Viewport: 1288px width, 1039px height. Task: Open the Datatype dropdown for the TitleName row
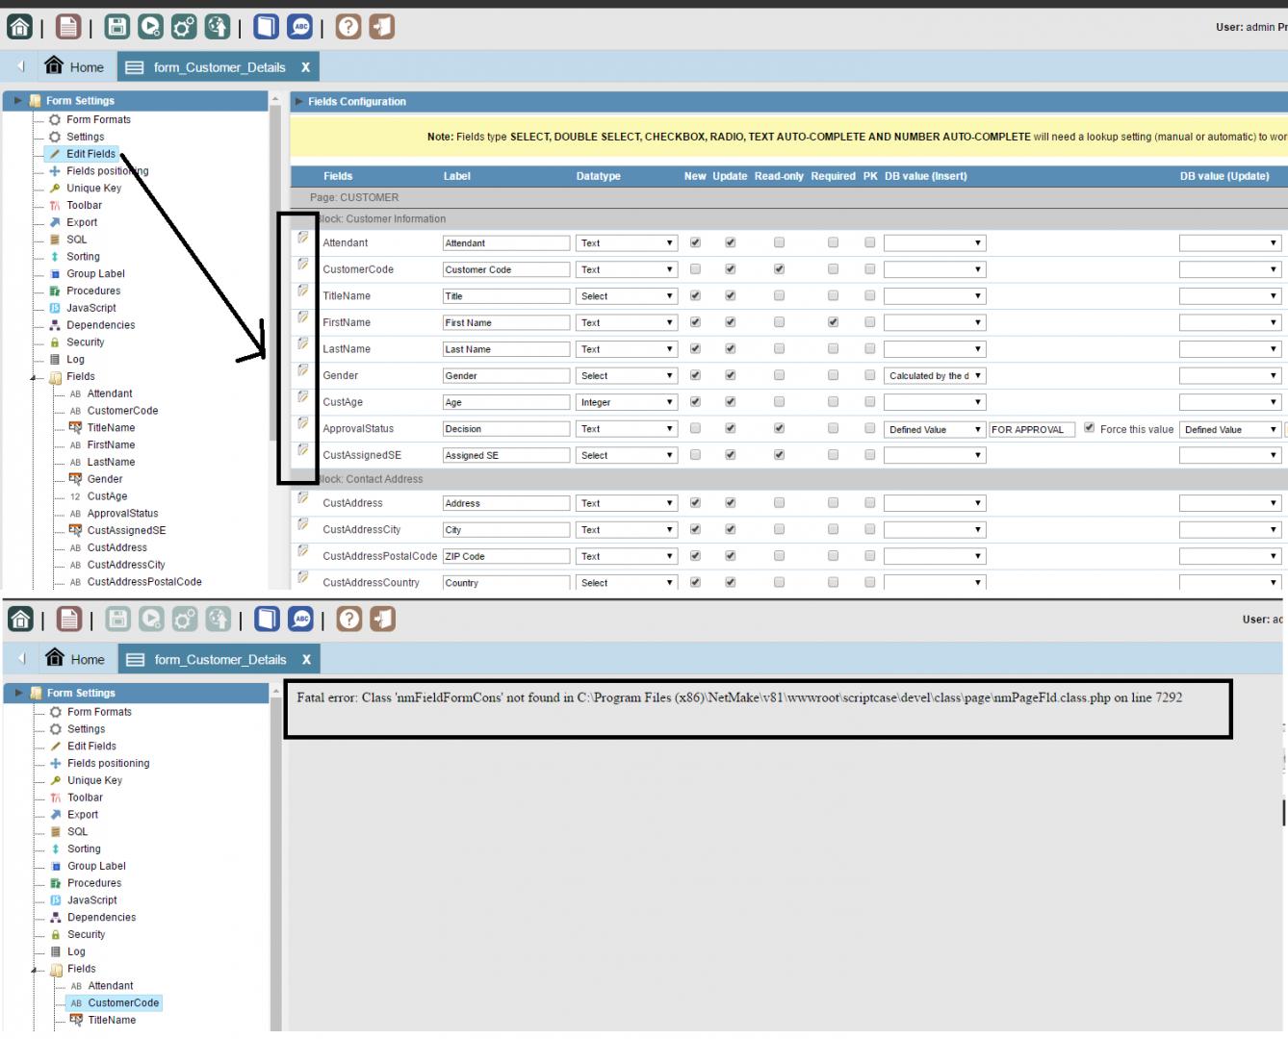tap(627, 296)
